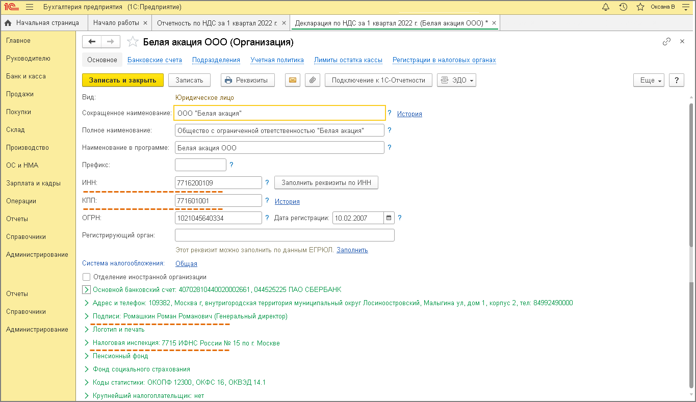Open Банковские счета tab
This screenshot has width=696, height=402.
click(x=154, y=60)
